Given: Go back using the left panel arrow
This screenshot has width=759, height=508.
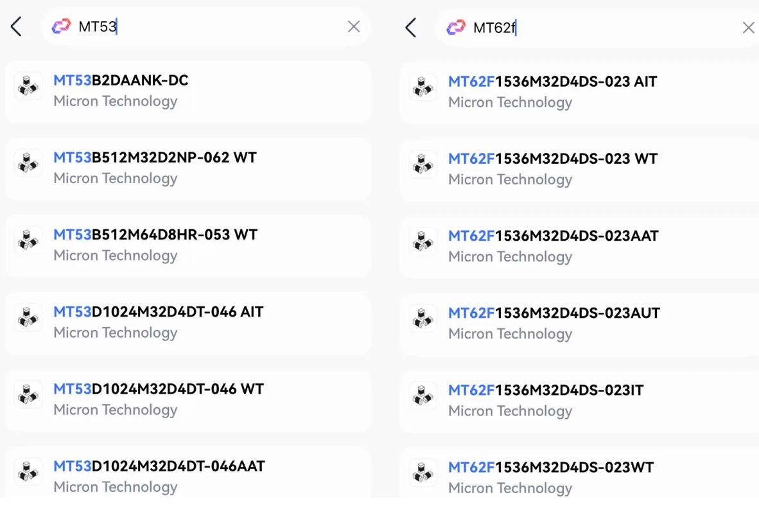Looking at the screenshot, I should click(x=16, y=26).
